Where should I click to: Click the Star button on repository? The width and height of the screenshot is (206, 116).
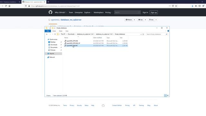coord(140,20)
